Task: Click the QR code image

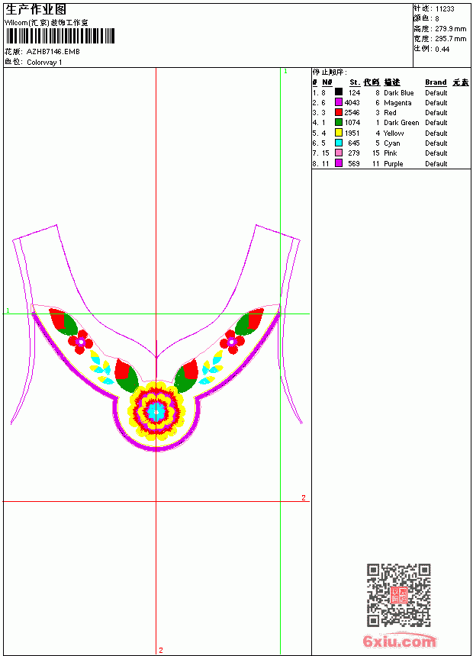Action: [x=399, y=595]
